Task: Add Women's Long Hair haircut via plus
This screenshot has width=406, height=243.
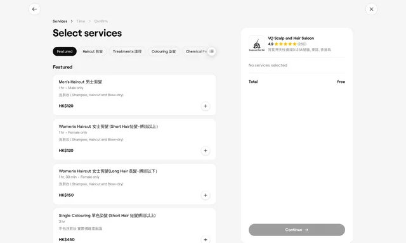Action: (x=206, y=196)
